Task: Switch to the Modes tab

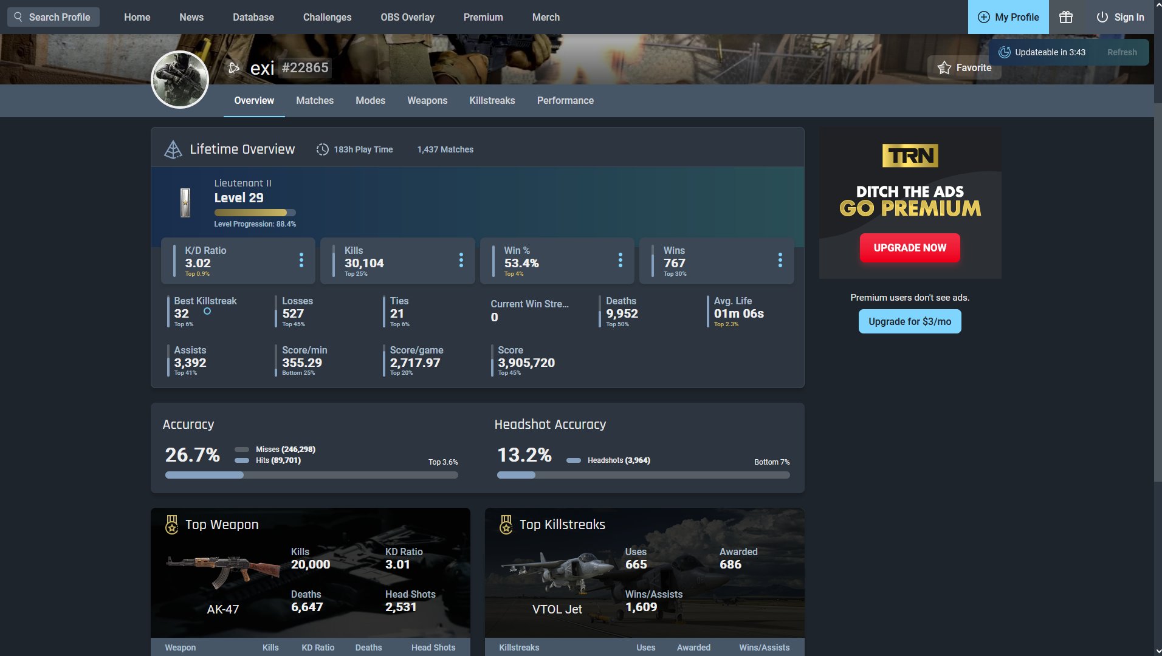Action: tap(370, 101)
